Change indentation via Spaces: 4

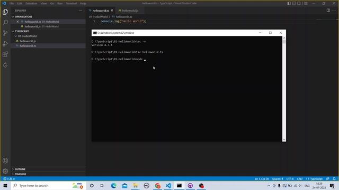point(278,179)
